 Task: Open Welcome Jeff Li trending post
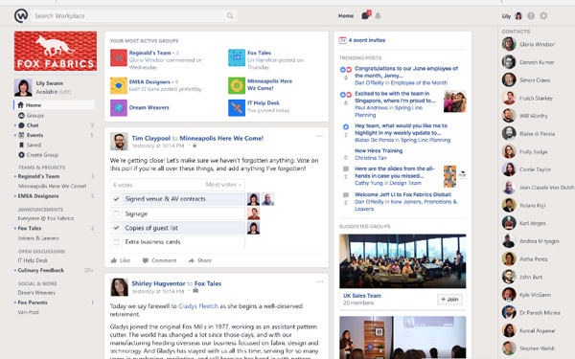(402, 194)
